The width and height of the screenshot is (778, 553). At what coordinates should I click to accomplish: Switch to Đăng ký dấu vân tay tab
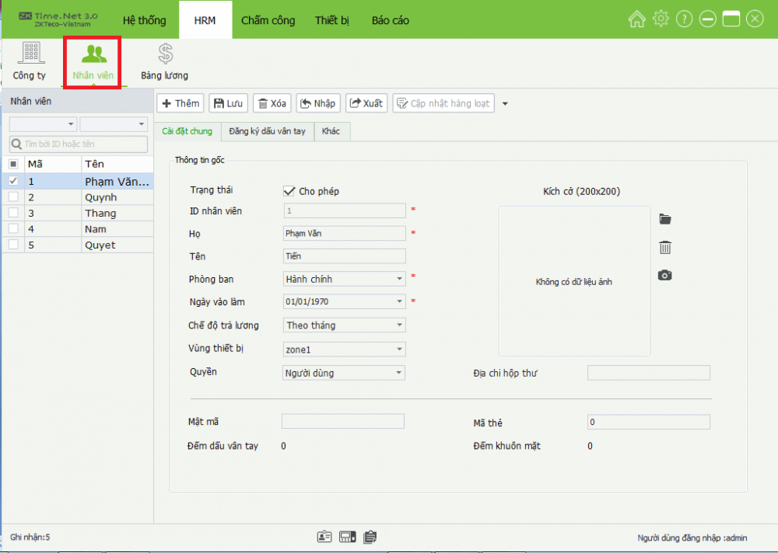click(267, 131)
